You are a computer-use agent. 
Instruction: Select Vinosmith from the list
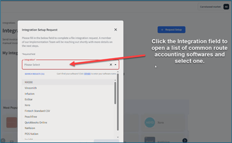[x=68, y=88]
